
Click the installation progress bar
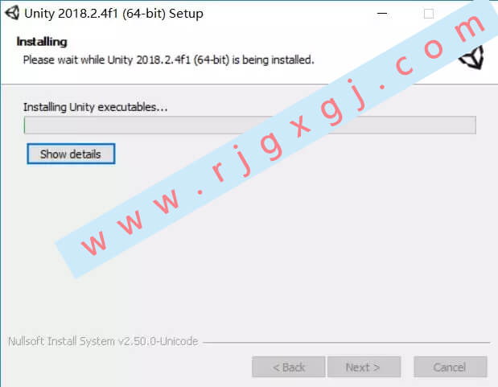click(x=250, y=125)
